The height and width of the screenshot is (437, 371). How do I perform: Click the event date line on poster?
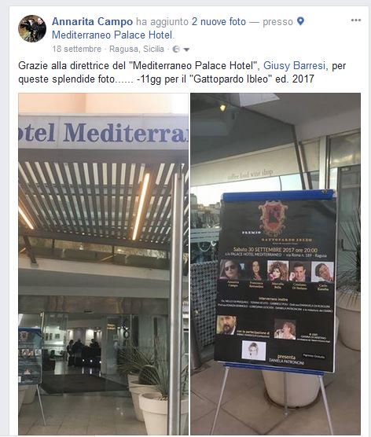[275, 250]
